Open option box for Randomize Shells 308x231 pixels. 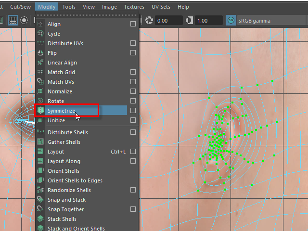(x=133, y=190)
